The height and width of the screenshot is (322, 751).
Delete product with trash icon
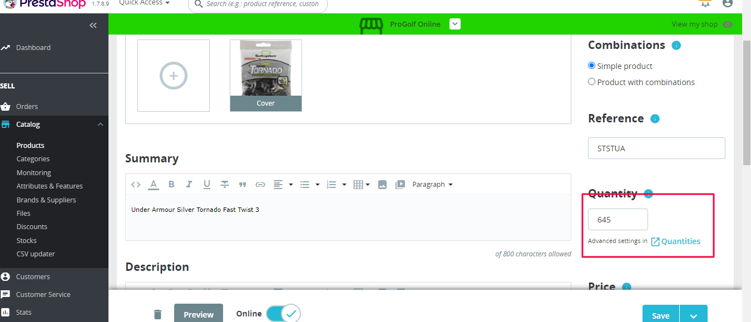(157, 314)
